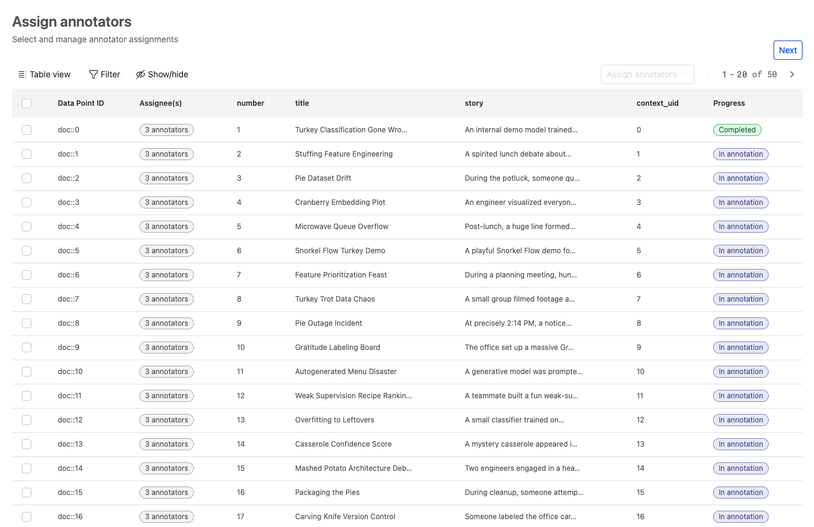The width and height of the screenshot is (814, 527).
Task: Click the Table view switcher icon
Action: [x=22, y=74]
